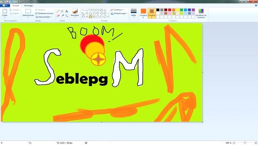This screenshot has width=258, height=145.
Task: Choose the rectangle shape
Action: [94, 10]
